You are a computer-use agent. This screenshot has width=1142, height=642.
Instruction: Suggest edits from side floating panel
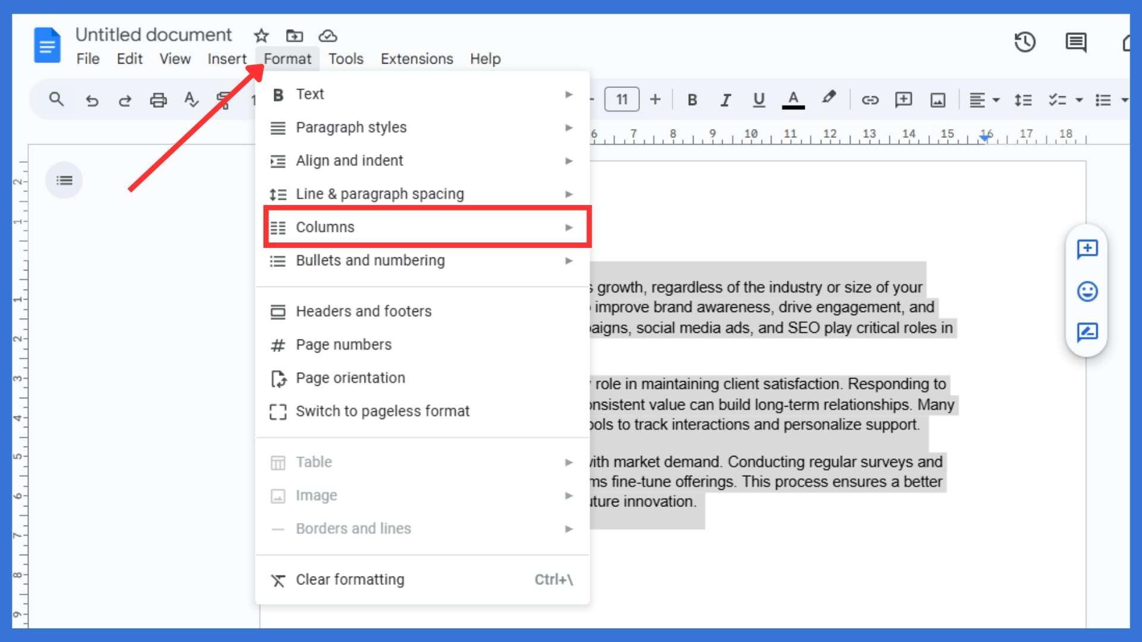pyautogui.click(x=1087, y=332)
